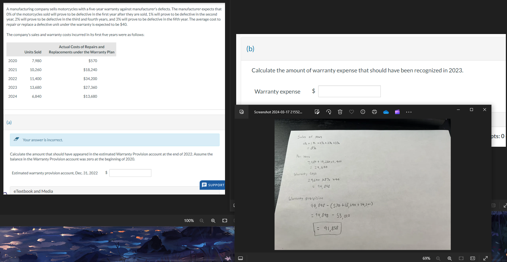
Task: Save the screenshot to OneDrive
Action: click(x=386, y=112)
